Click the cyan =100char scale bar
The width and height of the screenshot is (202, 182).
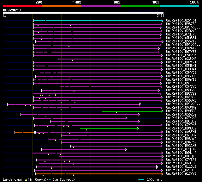[x=141, y=179]
